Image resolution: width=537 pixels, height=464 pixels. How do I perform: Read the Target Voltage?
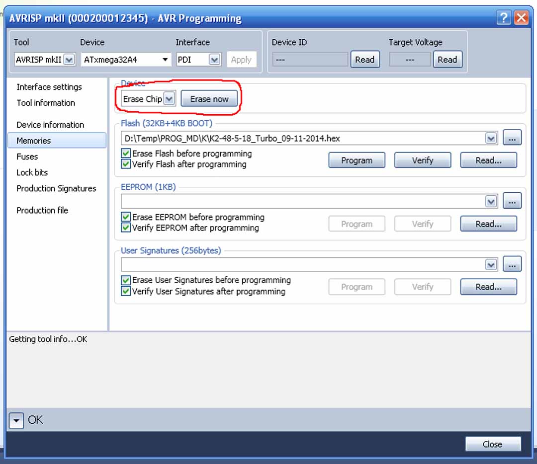click(447, 60)
